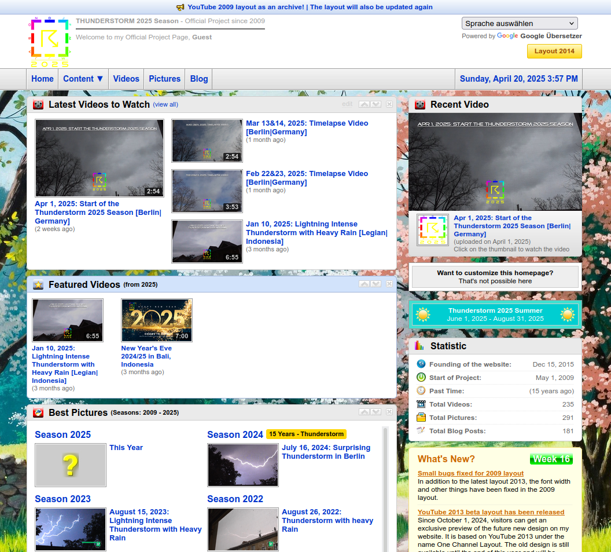Move the Best Pictures panel down
The image size is (611, 552).
(376, 412)
